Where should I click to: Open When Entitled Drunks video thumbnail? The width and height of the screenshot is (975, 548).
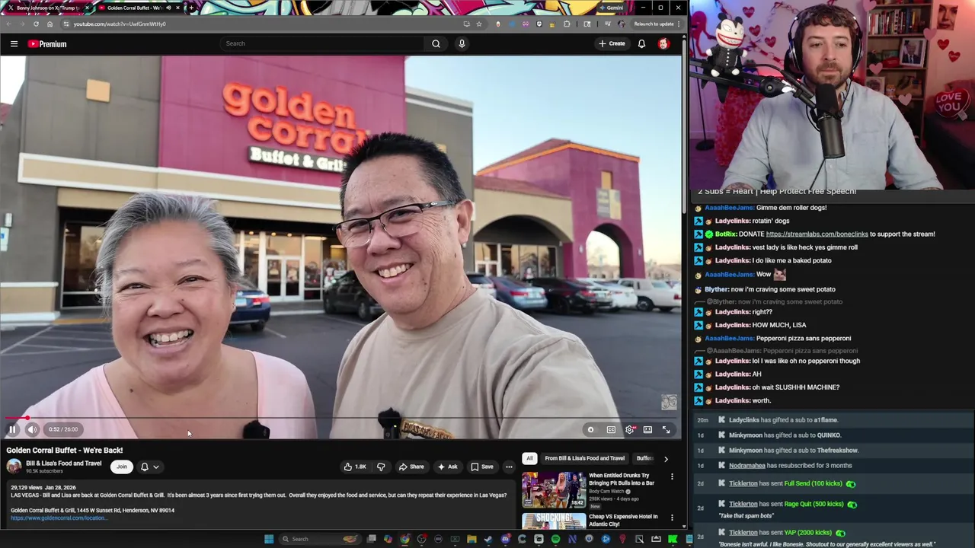(x=554, y=489)
